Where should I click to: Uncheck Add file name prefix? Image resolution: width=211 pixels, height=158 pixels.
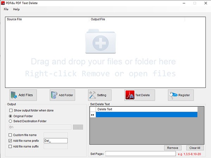(x=10, y=141)
